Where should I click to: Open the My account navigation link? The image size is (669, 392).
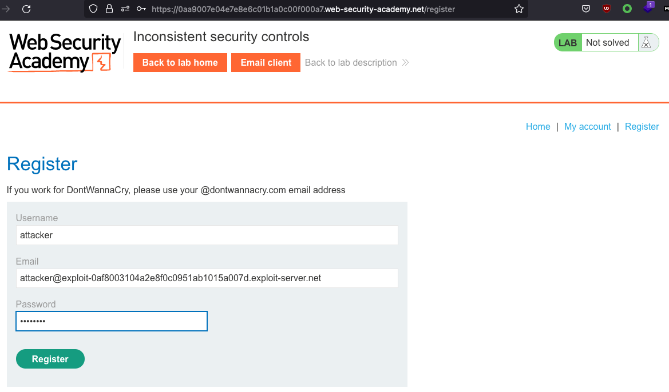[x=587, y=127]
